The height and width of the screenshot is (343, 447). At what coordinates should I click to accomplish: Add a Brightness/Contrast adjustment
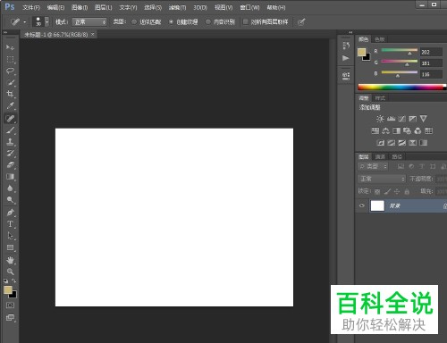coord(380,119)
